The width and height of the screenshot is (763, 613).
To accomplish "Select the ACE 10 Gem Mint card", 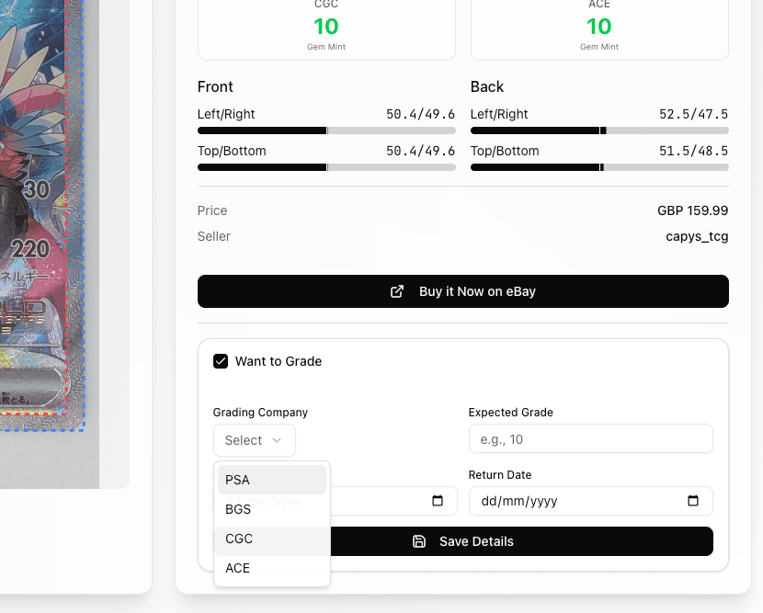I will click(599, 28).
